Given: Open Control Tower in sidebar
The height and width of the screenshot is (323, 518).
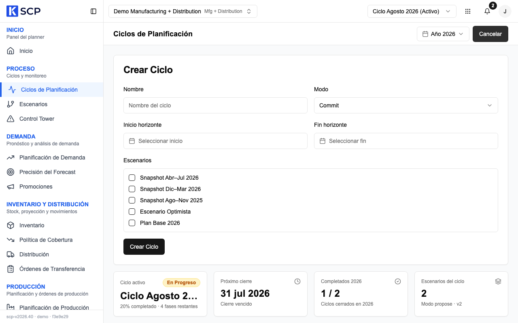Looking at the screenshot, I should (x=52, y=119).
